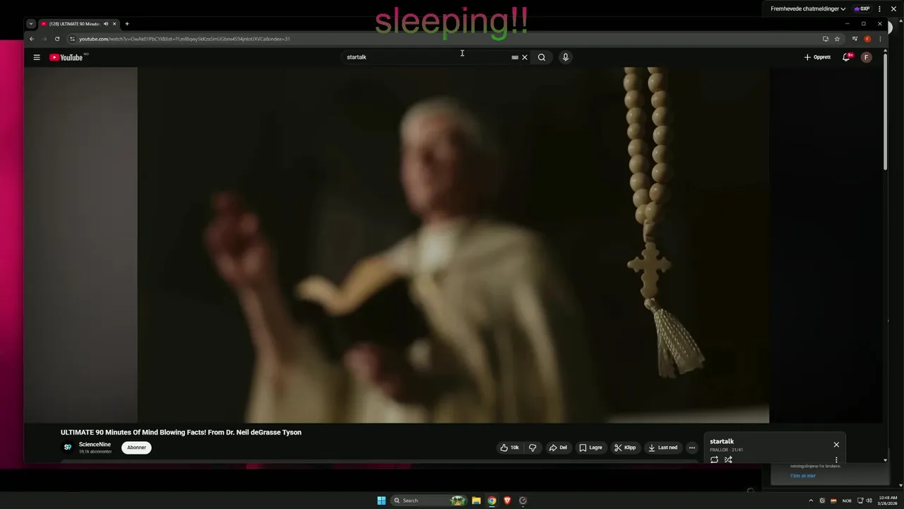Open the clock and date flyout
The width and height of the screenshot is (904, 509).
(x=888, y=501)
